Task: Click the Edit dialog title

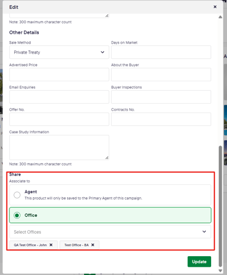Action: (x=14, y=7)
